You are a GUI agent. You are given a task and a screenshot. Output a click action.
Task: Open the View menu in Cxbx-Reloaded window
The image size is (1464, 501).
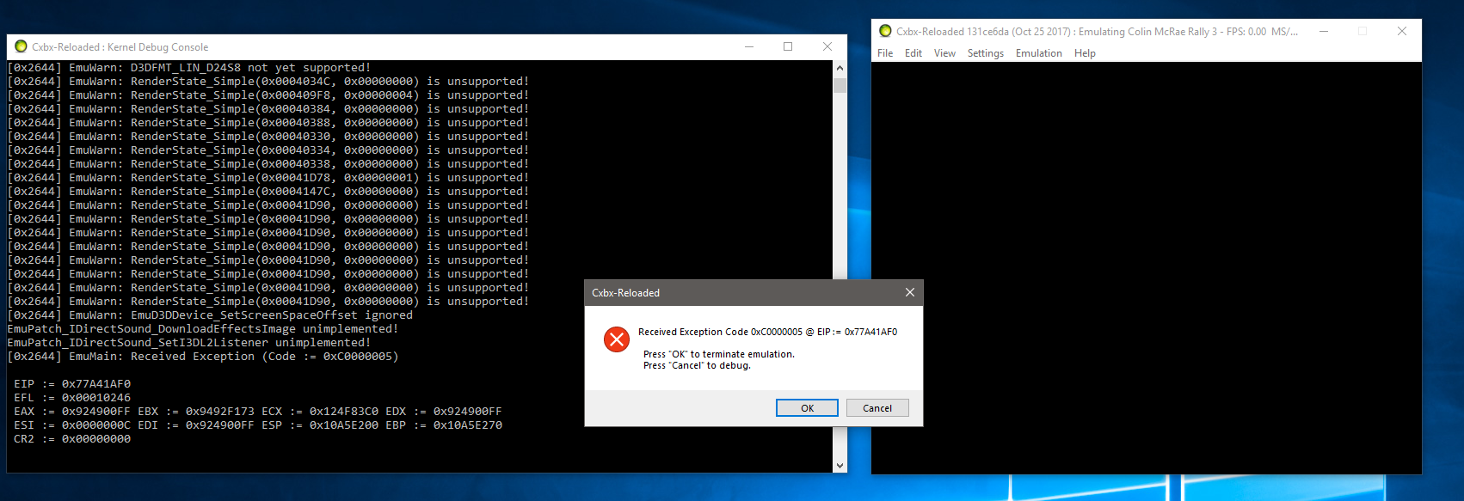944,53
